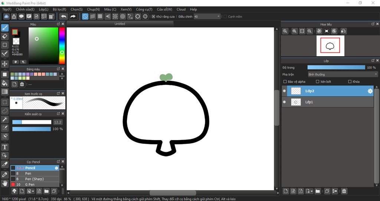Select the Hand tool

point(4,183)
